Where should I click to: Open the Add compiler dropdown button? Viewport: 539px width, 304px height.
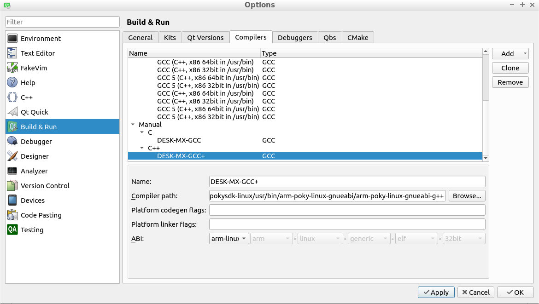510,54
